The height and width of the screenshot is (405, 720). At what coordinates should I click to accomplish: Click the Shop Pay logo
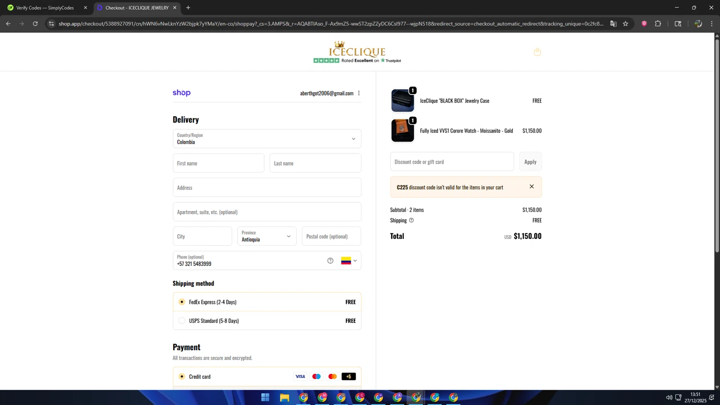pos(181,93)
